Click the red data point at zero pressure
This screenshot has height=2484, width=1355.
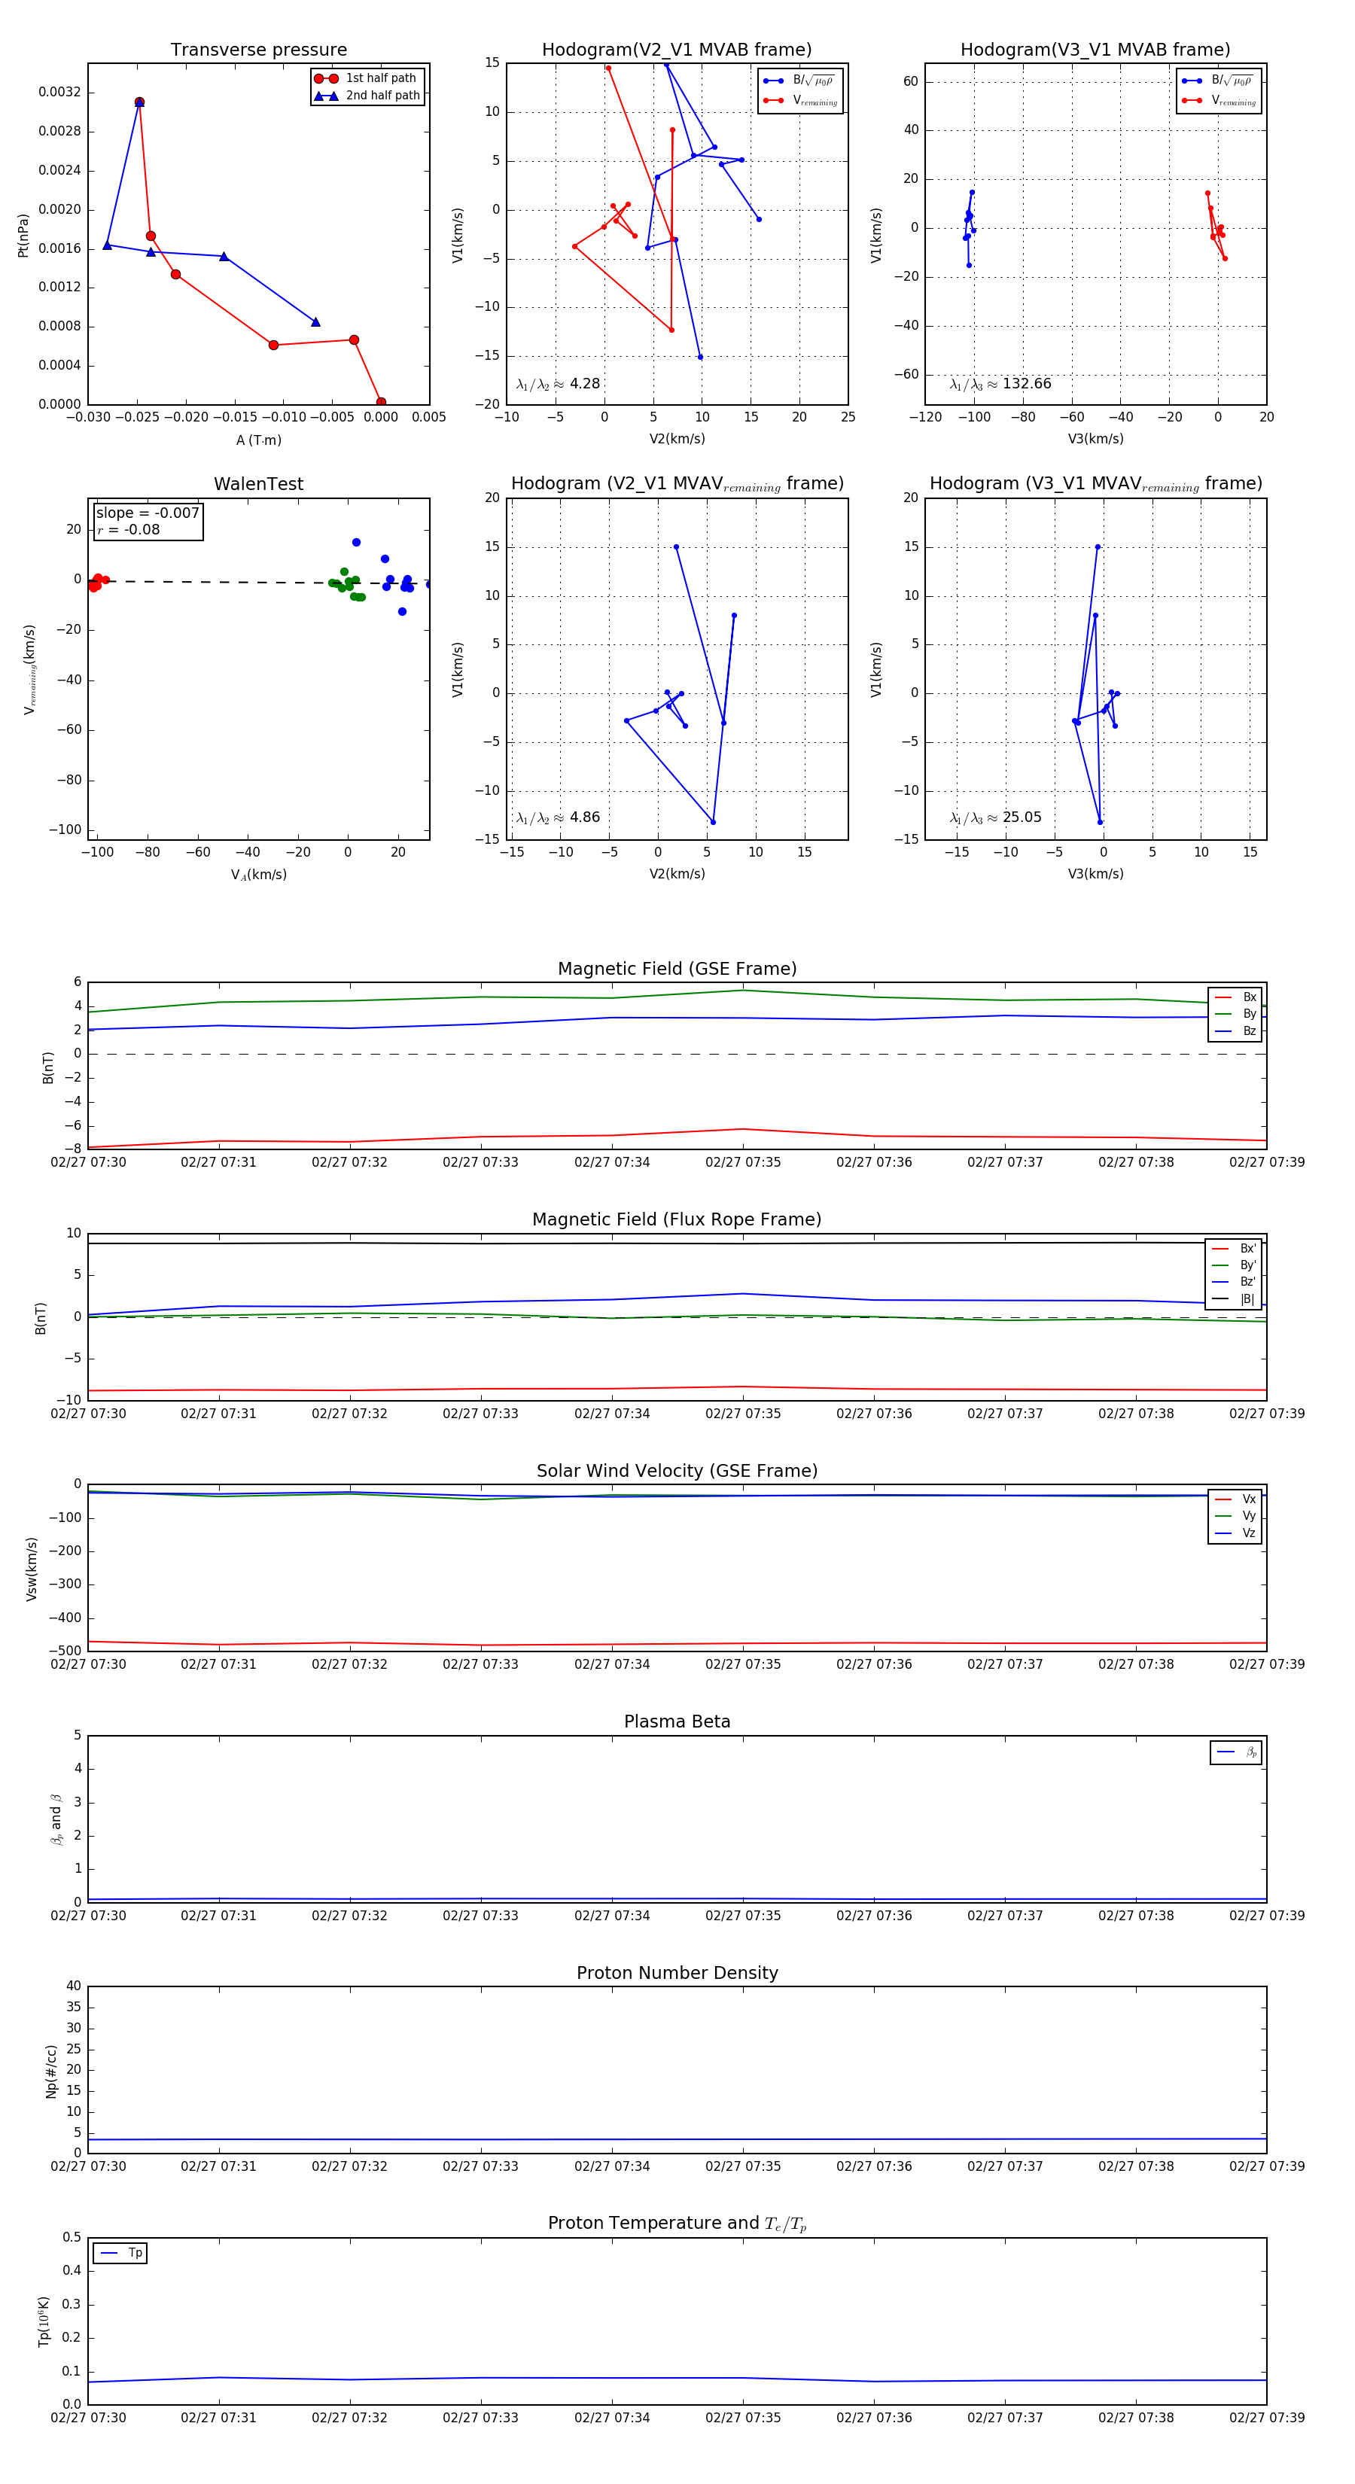381,403
